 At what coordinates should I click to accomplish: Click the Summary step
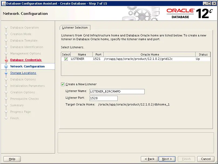click(x=17, y=105)
